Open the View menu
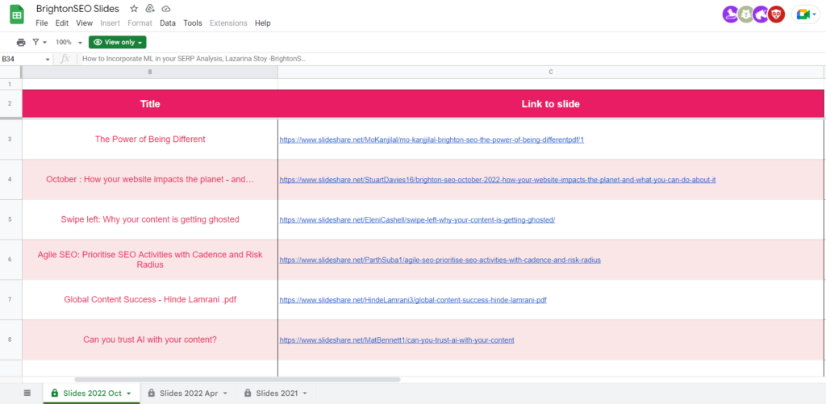This screenshot has height=404, width=826. 84,23
